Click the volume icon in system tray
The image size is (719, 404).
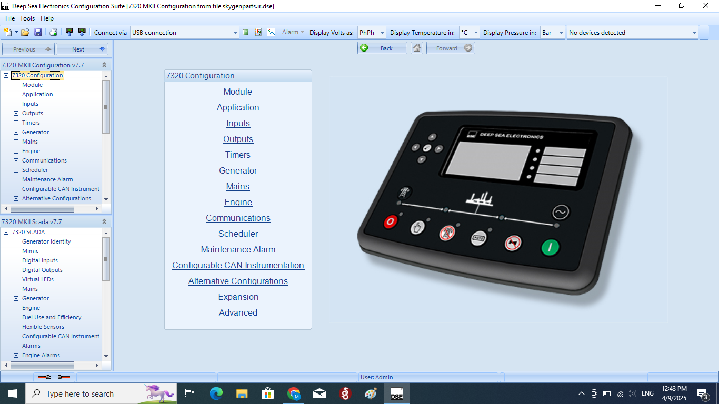[x=632, y=393]
